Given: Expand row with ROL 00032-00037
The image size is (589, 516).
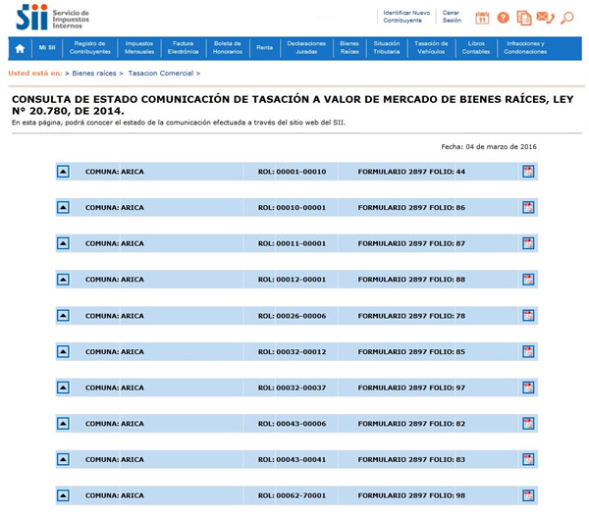Looking at the screenshot, I should (x=63, y=387).
